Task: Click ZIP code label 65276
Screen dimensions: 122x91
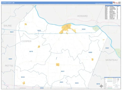Action: point(31,52)
